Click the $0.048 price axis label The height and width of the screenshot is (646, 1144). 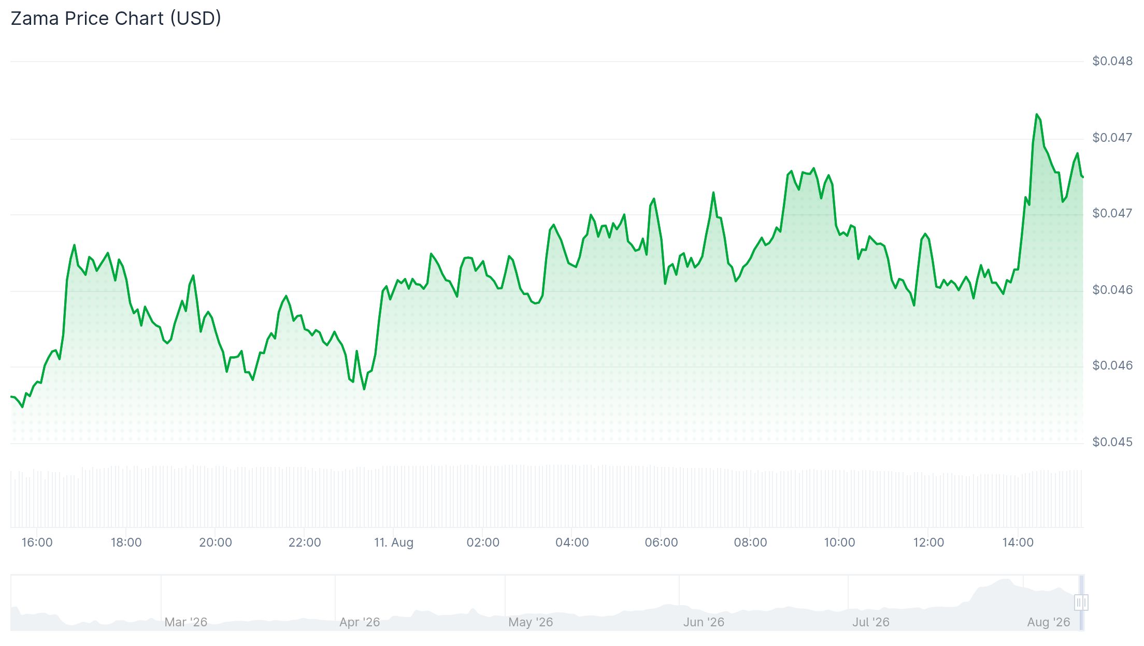[x=1112, y=61]
